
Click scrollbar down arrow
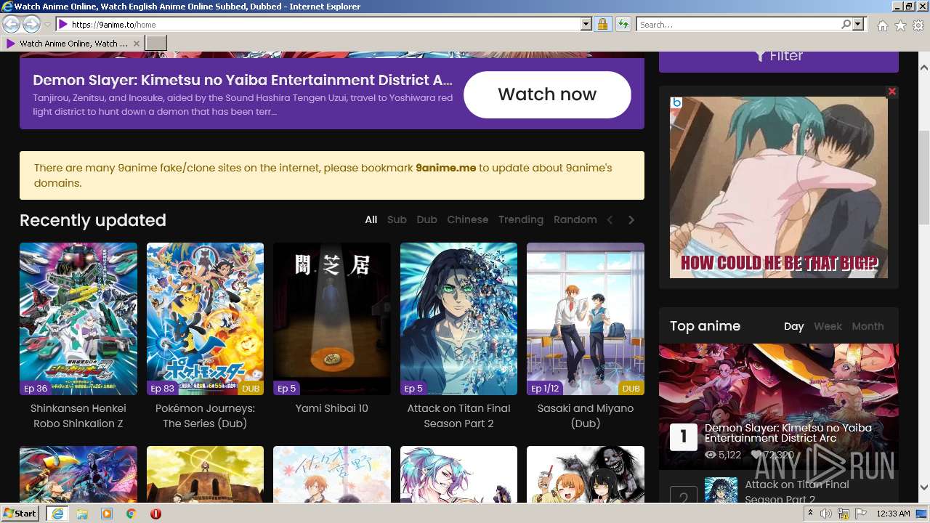coord(923,487)
